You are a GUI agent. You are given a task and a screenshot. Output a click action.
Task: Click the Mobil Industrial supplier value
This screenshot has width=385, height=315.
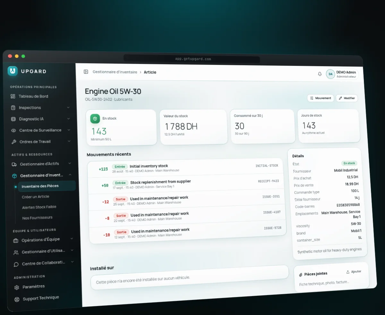coord(346,170)
